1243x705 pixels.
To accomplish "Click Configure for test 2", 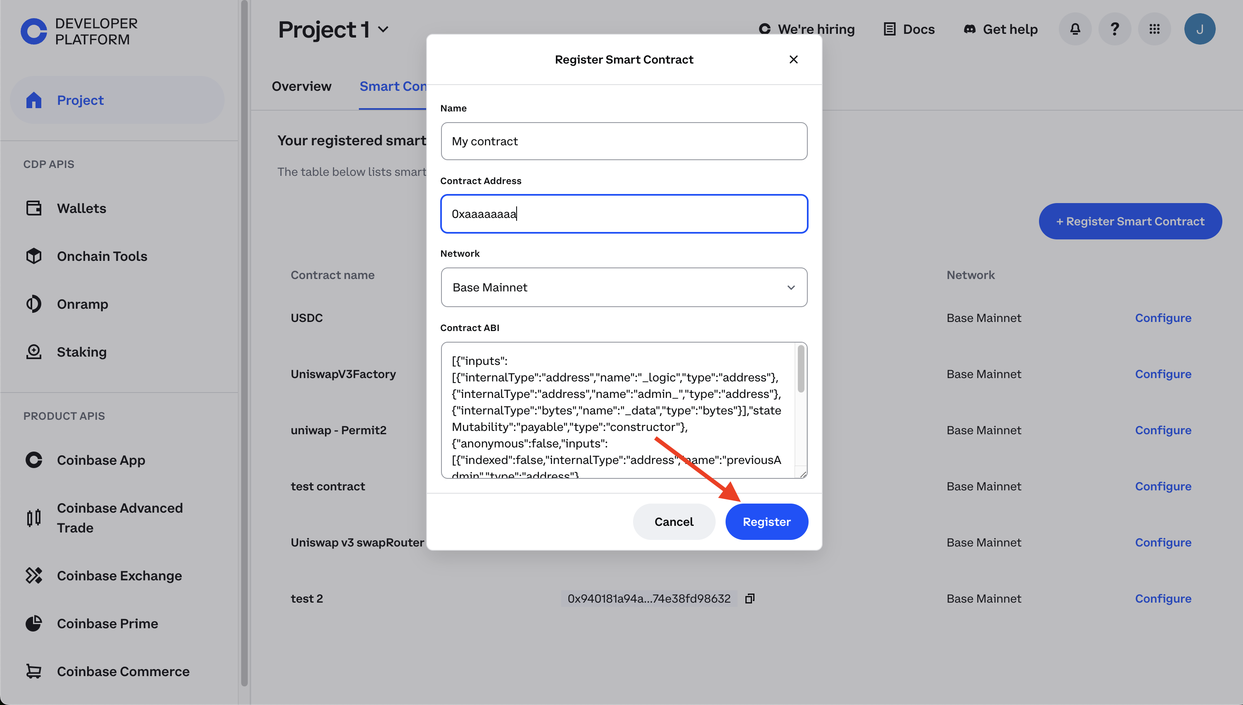I will [x=1163, y=599].
